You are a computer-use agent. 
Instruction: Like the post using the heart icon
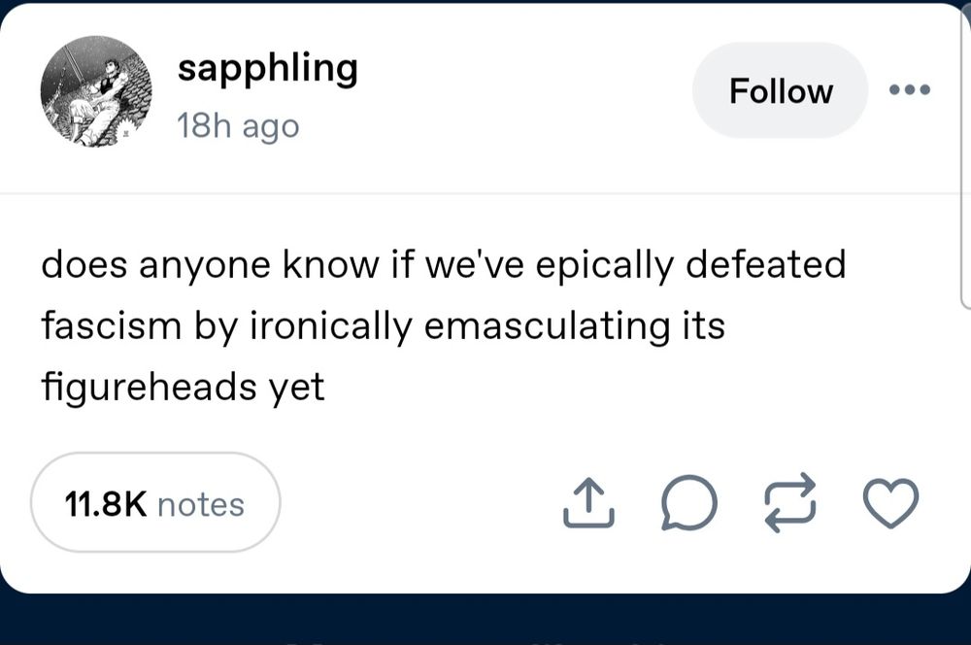pyautogui.click(x=891, y=503)
